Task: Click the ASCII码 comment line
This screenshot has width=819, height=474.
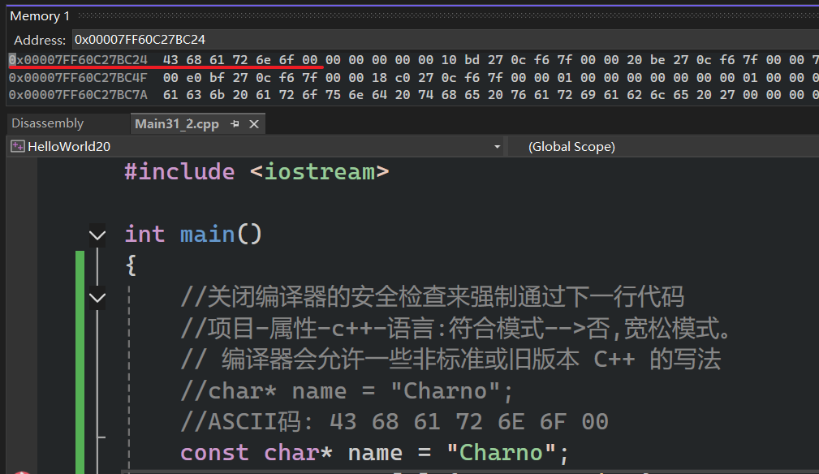Action: pos(394,421)
